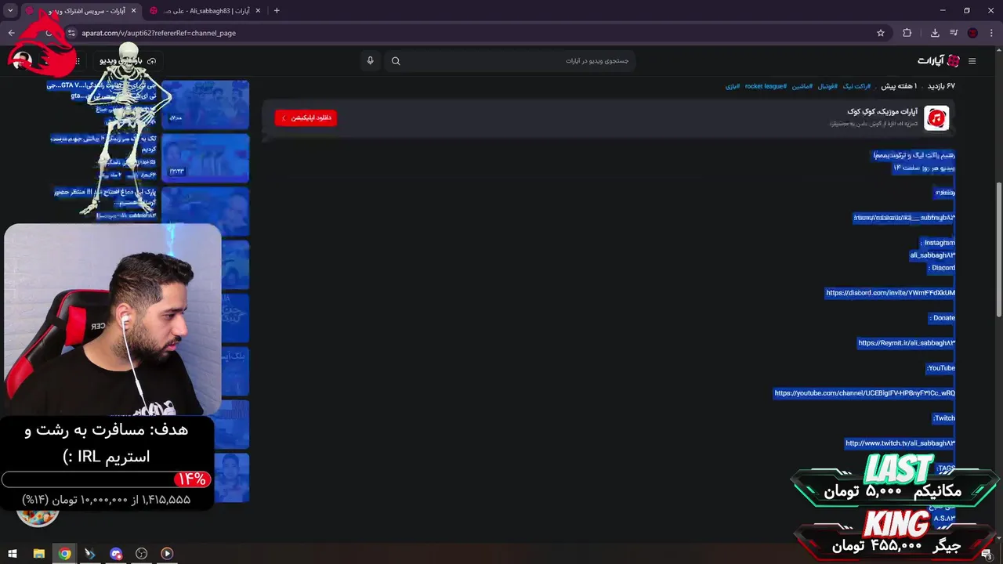Open the Discord invite link
The width and height of the screenshot is (1003, 564).
890,293
